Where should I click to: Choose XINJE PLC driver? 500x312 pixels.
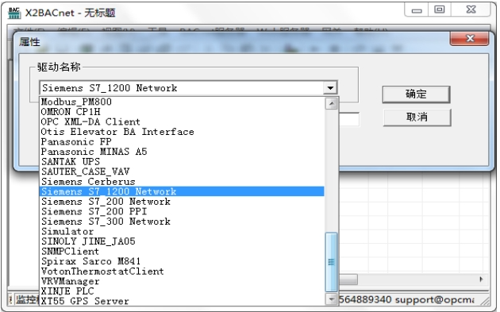point(182,291)
